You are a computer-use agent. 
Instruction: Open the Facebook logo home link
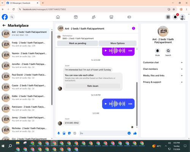coord(5,17)
